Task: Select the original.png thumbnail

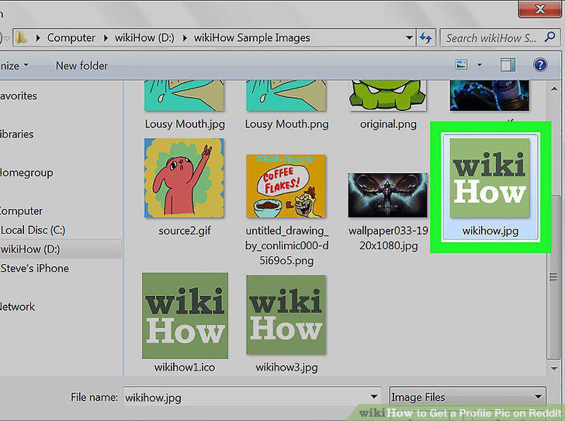Action: pyautogui.click(x=388, y=96)
